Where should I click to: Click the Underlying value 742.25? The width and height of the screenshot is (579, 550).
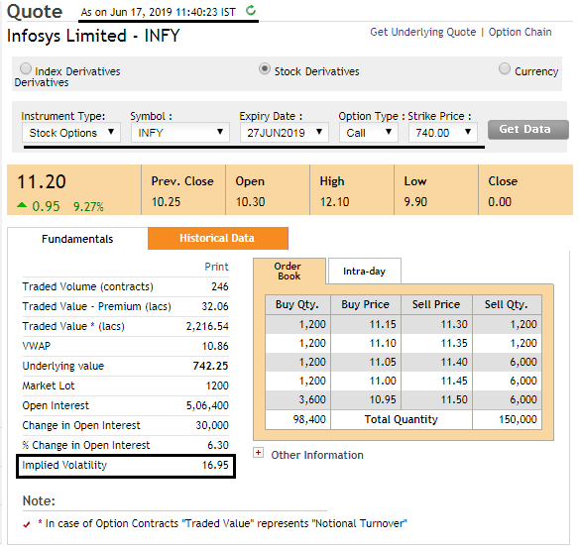tap(210, 366)
